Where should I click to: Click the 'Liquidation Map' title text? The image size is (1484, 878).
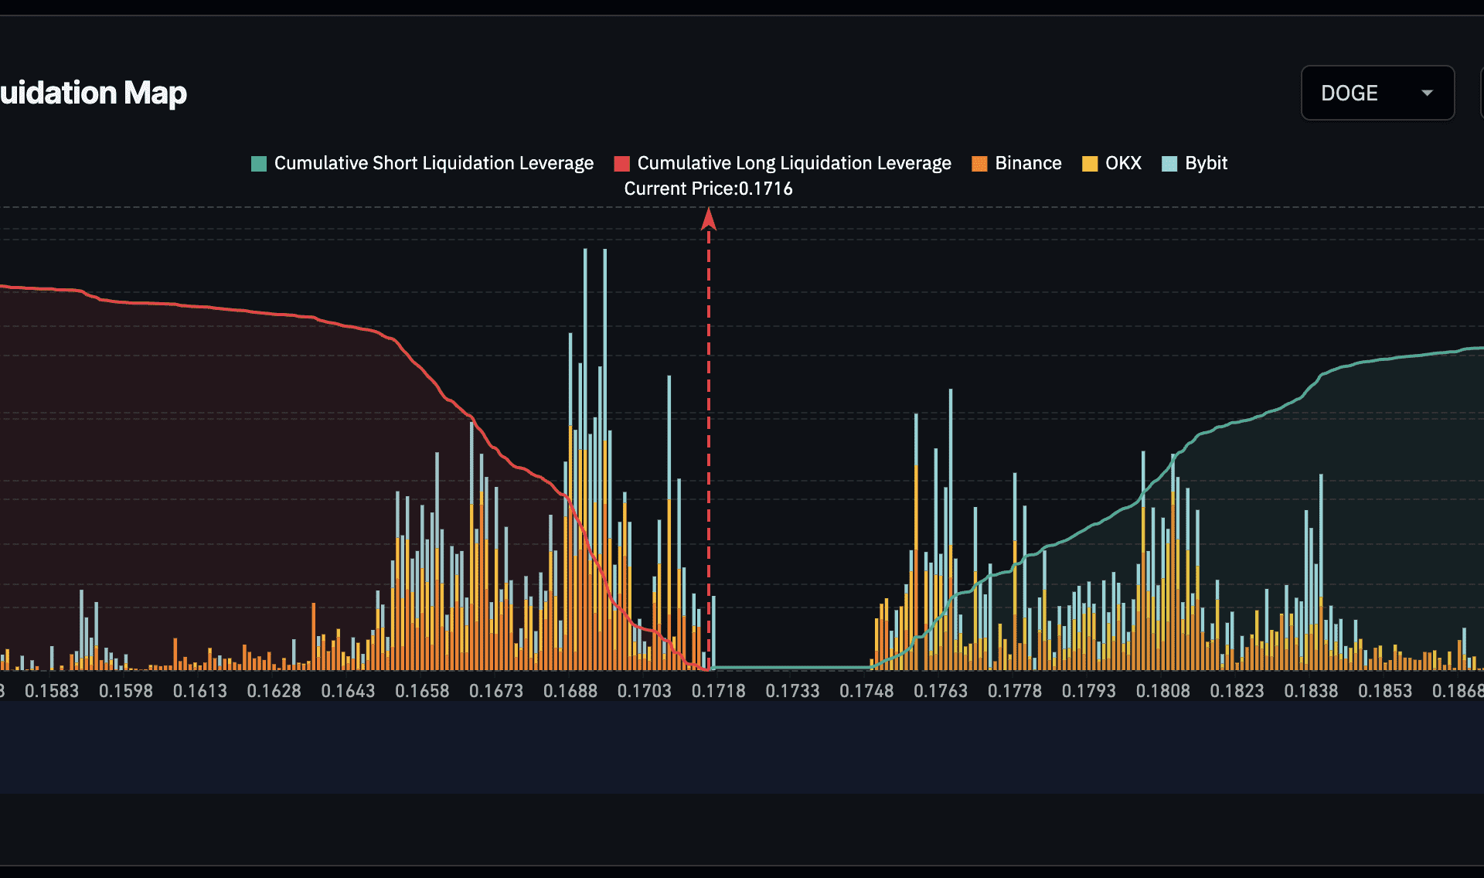[93, 93]
